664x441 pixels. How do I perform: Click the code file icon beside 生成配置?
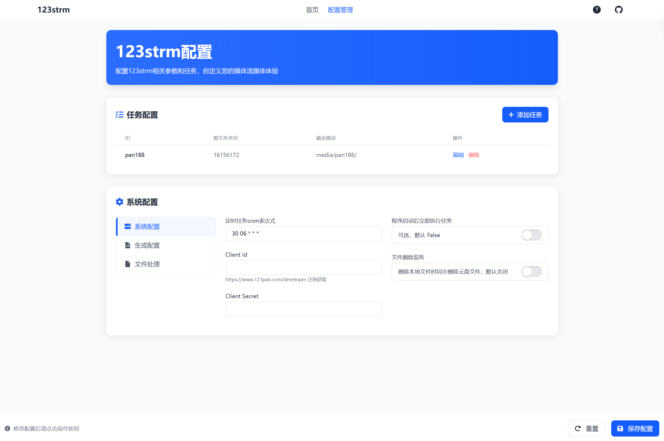coord(128,245)
